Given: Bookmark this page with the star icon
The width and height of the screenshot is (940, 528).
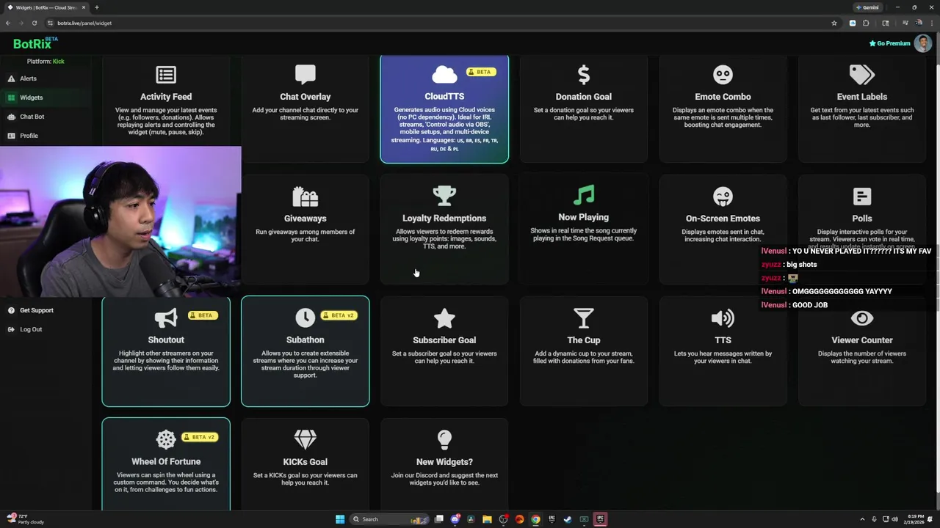Looking at the screenshot, I should [834, 23].
